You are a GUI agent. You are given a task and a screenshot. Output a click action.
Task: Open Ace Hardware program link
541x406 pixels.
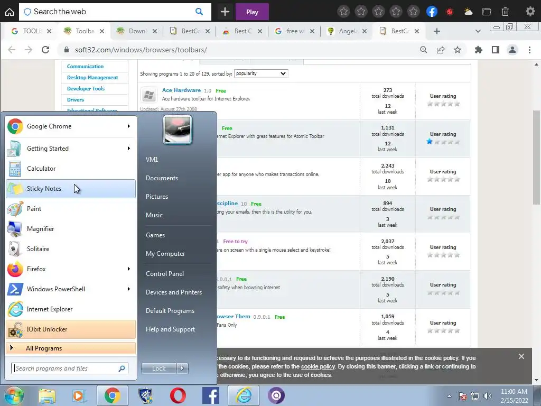pyautogui.click(x=182, y=90)
